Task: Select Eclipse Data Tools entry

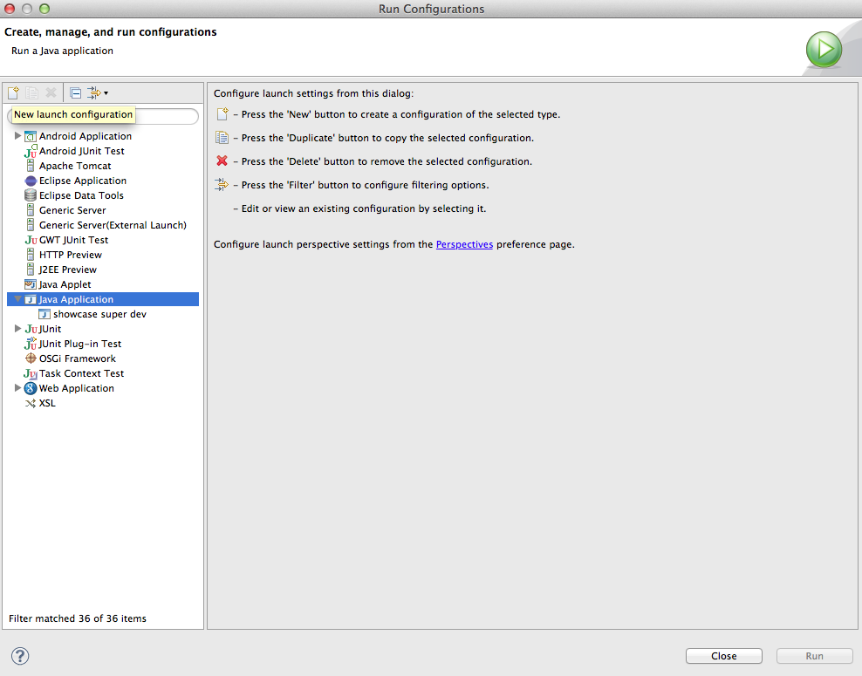Action: 81,195
